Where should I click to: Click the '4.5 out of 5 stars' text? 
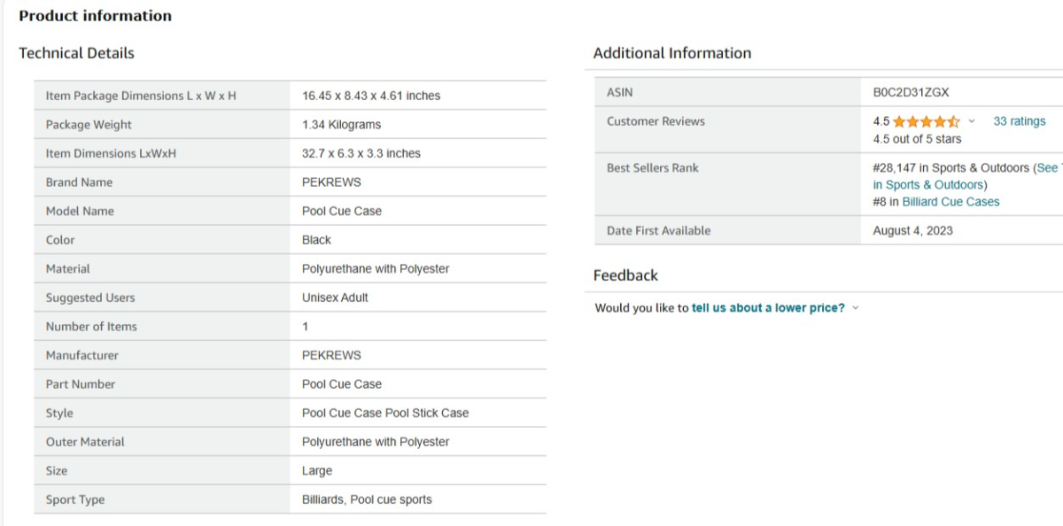coord(917,139)
